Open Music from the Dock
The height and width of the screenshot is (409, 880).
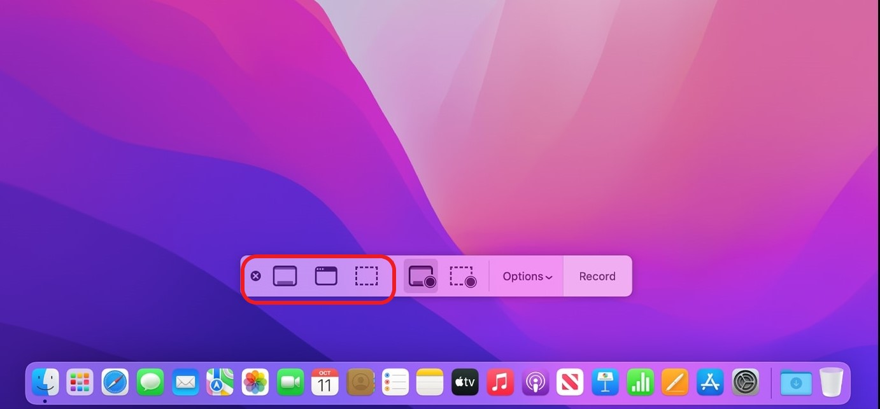(500, 382)
